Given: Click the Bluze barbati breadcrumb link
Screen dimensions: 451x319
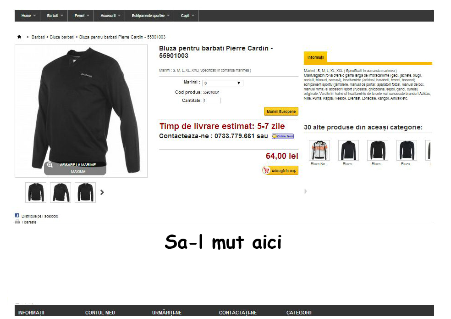Looking at the screenshot, I should (x=62, y=37).
